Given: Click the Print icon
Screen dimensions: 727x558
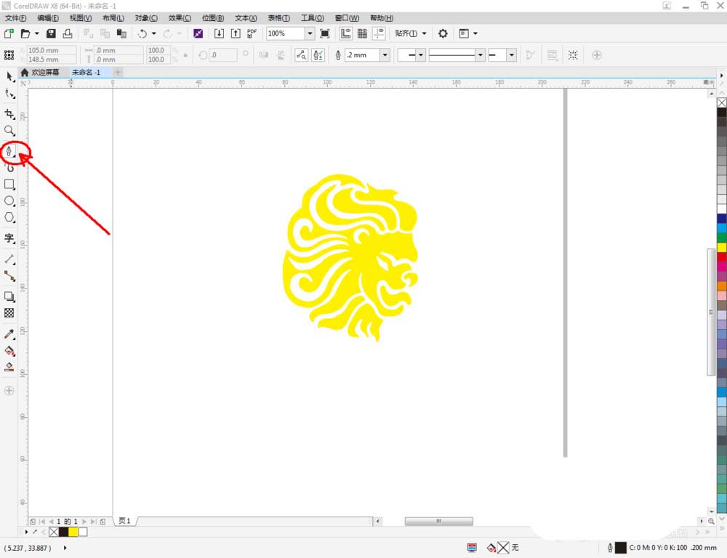Looking at the screenshot, I should [68, 33].
